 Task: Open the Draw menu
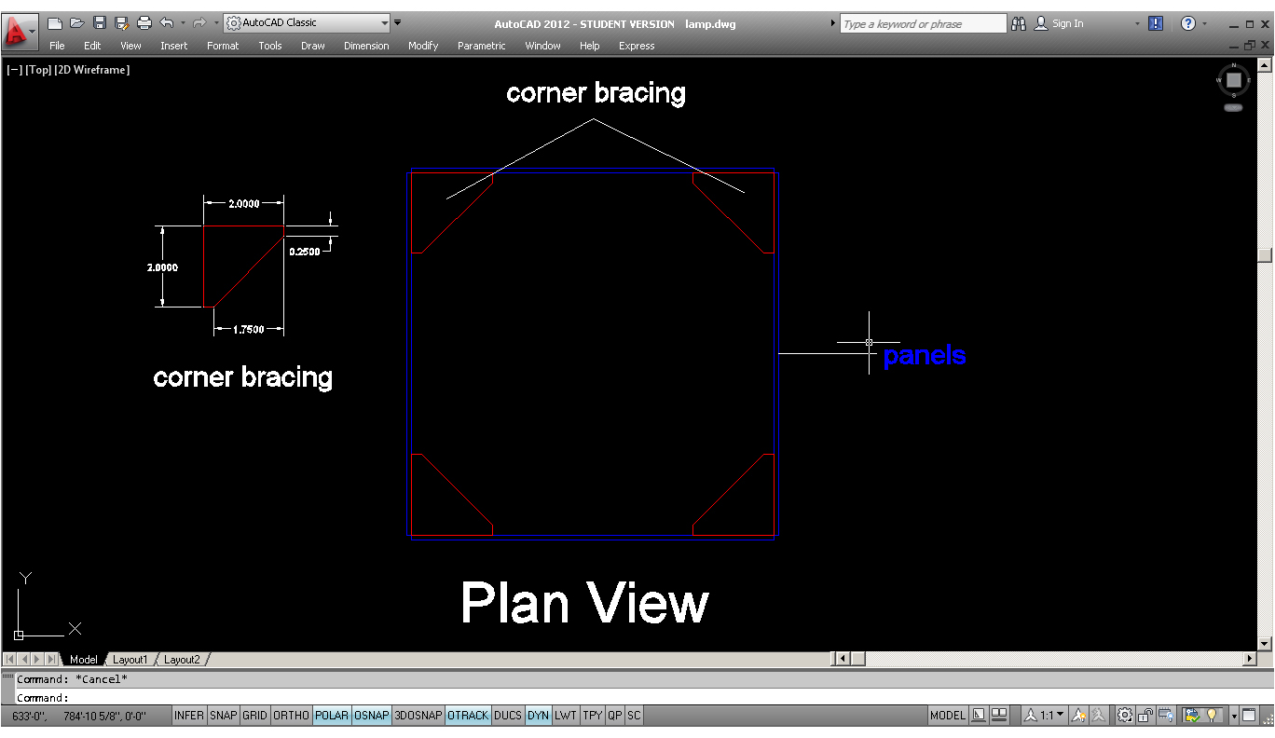coord(313,46)
